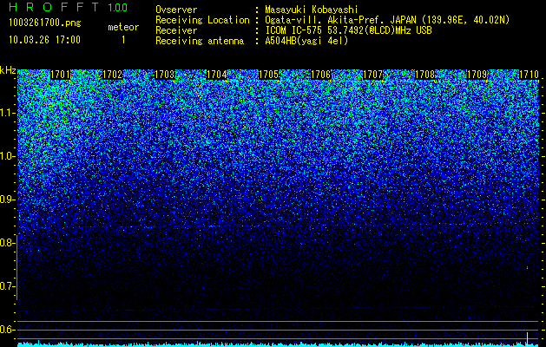Click the 1704 time marker
Image resolution: width=546 pixels, height=347 pixels.
coord(217,75)
